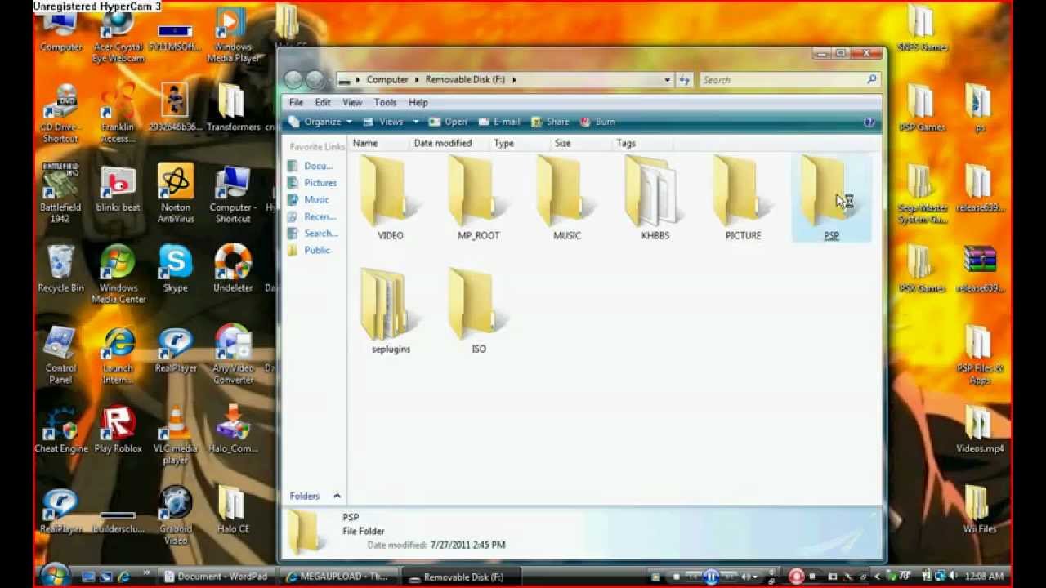The width and height of the screenshot is (1046, 588).
Task: Select the PSP folder in Explorer
Action: point(832,200)
